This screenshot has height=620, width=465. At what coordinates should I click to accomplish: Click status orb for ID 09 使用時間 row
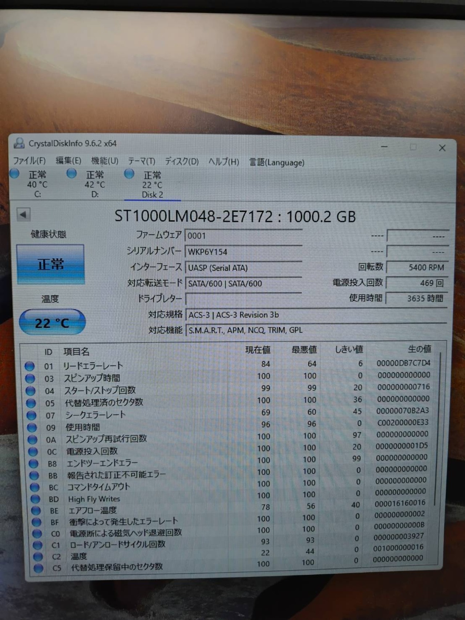[32, 427]
